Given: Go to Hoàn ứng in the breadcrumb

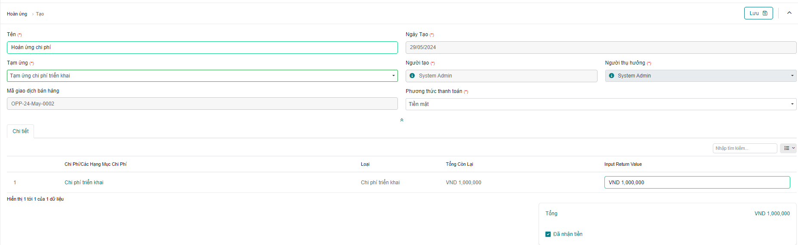Looking at the screenshot, I should 17,14.
